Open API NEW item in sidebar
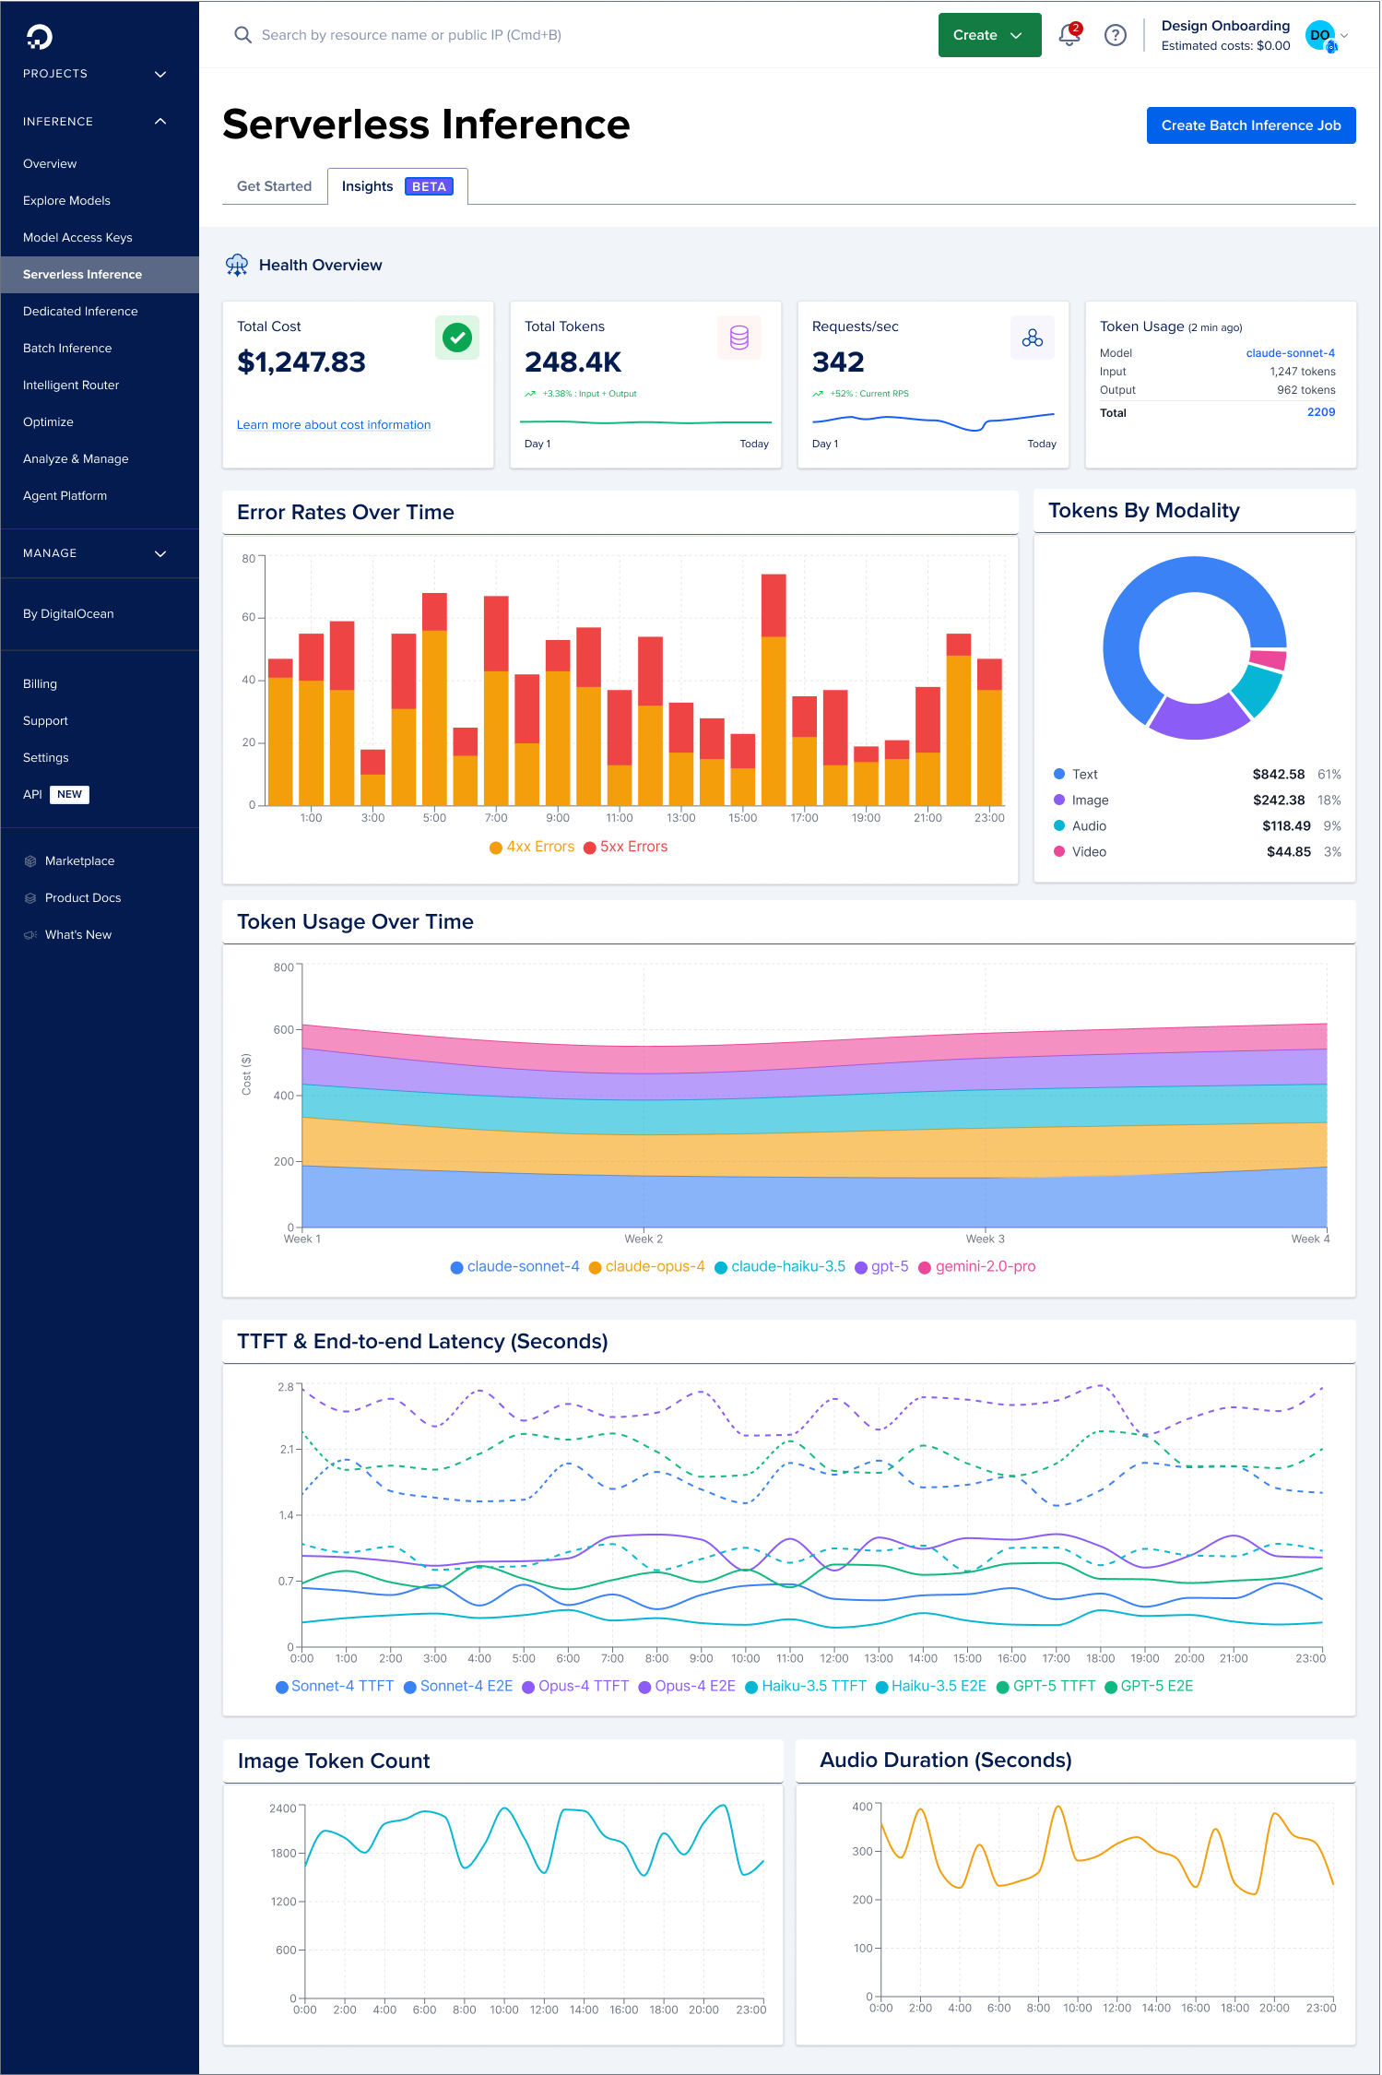The width and height of the screenshot is (1382, 2075). pyautogui.click(x=55, y=795)
